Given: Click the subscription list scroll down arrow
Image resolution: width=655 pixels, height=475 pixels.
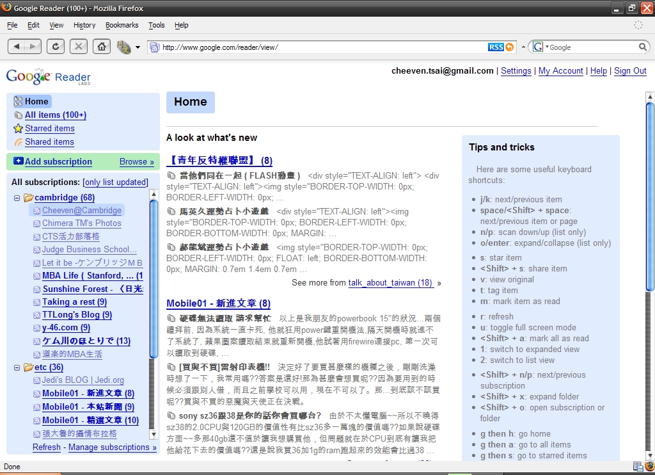Looking at the screenshot, I should [x=154, y=435].
